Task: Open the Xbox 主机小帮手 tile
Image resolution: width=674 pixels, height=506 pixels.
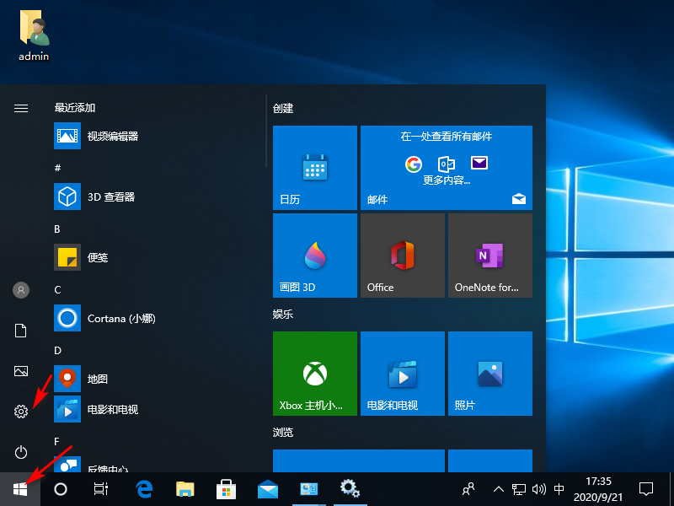Action: (x=315, y=374)
